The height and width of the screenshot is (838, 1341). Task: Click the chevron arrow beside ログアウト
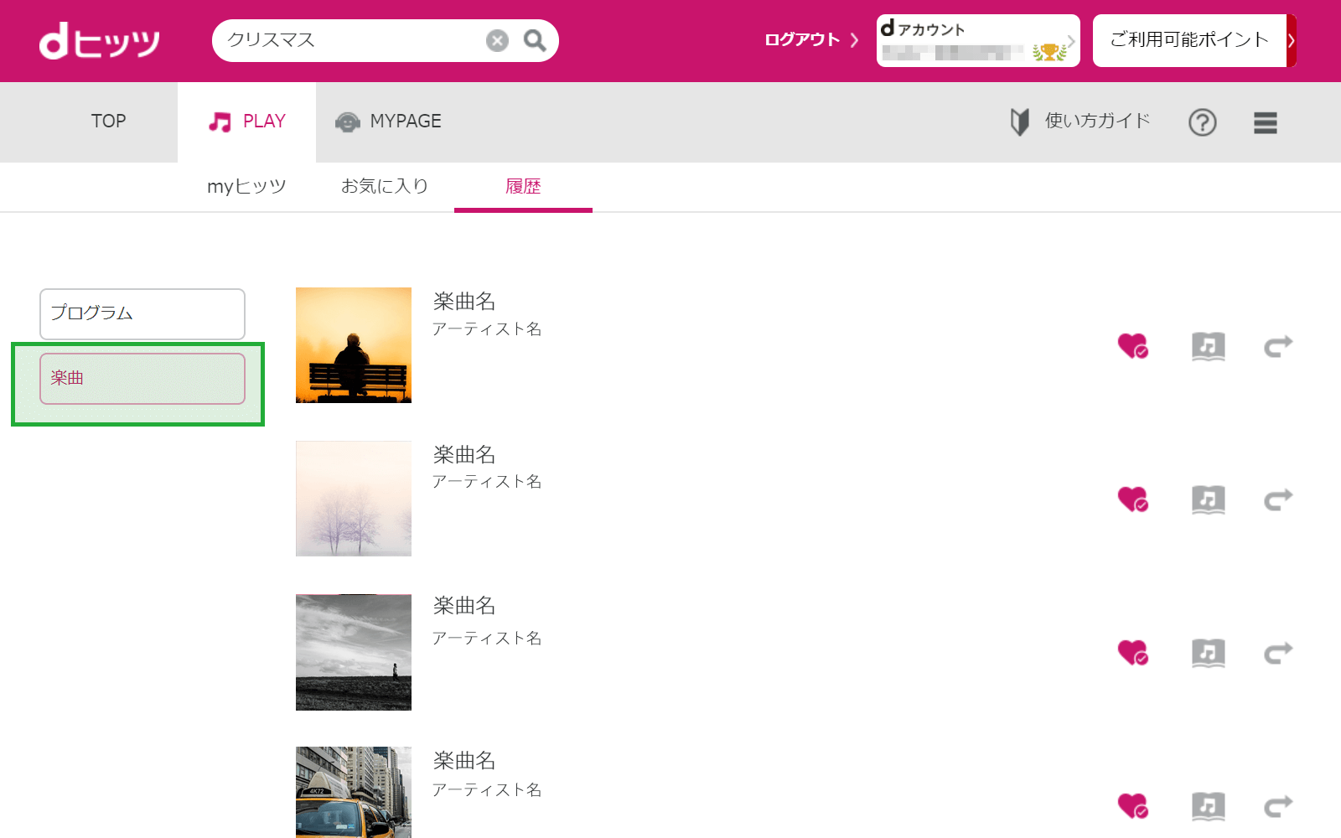point(854,40)
